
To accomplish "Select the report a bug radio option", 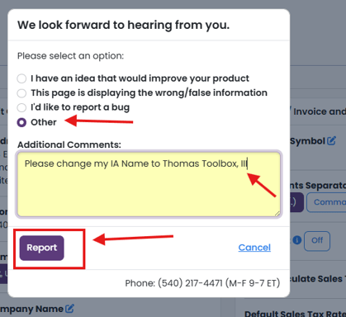I will [21, 107].
